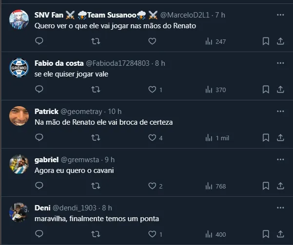The height and width of the screenshot is (245, 293).
Task: Open the SNV Fan avatar
Action: pos(19,19)
